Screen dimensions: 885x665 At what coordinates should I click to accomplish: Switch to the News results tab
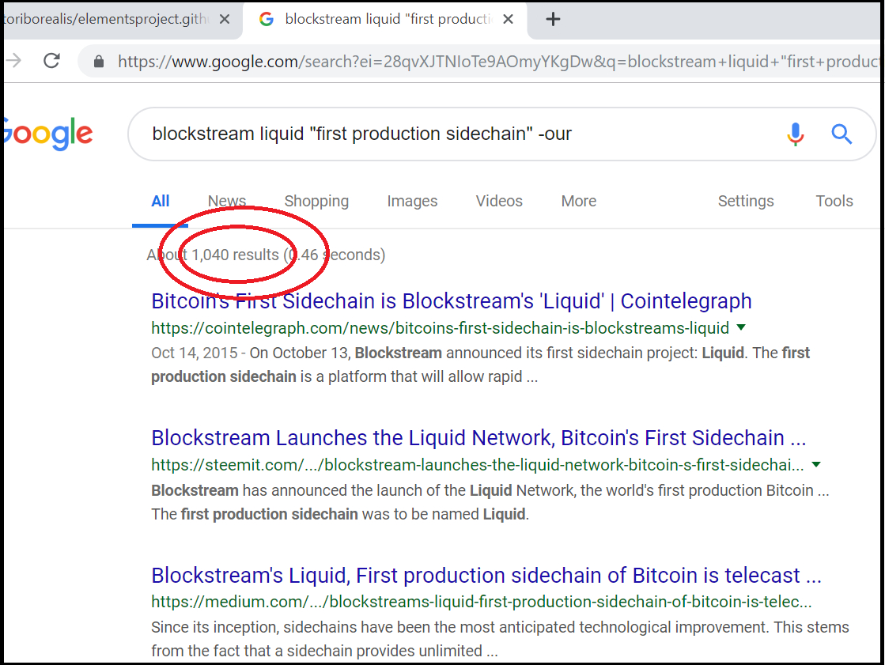click(x=226, y=201)
